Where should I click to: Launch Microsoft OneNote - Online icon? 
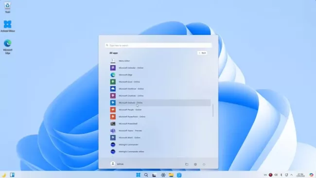click(x=113, y=95)
